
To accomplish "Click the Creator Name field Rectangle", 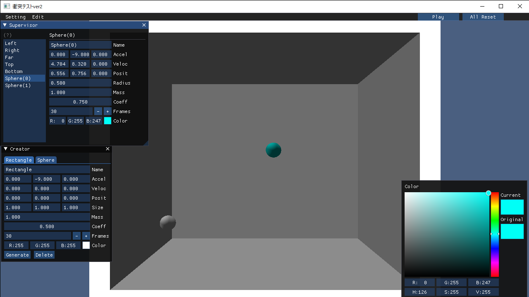I will 47,170.
